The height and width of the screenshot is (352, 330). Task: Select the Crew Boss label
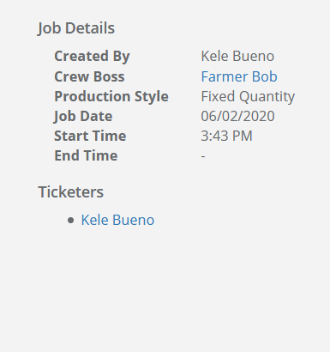point(89,76)
